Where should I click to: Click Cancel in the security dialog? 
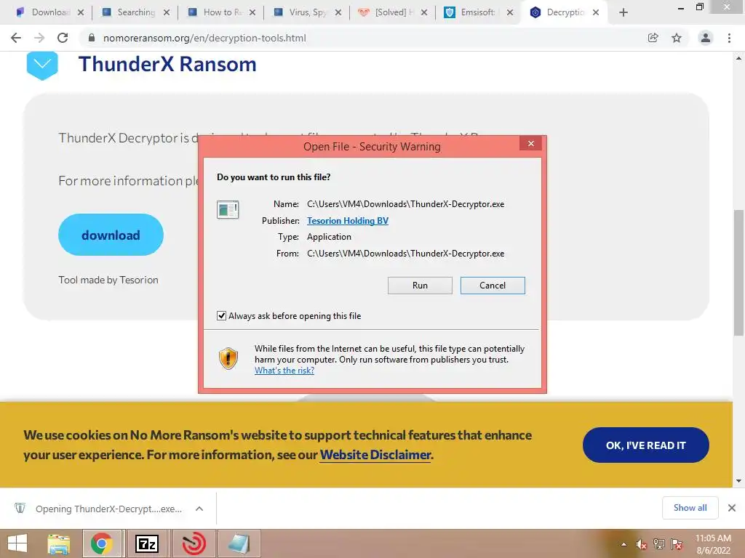[x=493, y=285]
